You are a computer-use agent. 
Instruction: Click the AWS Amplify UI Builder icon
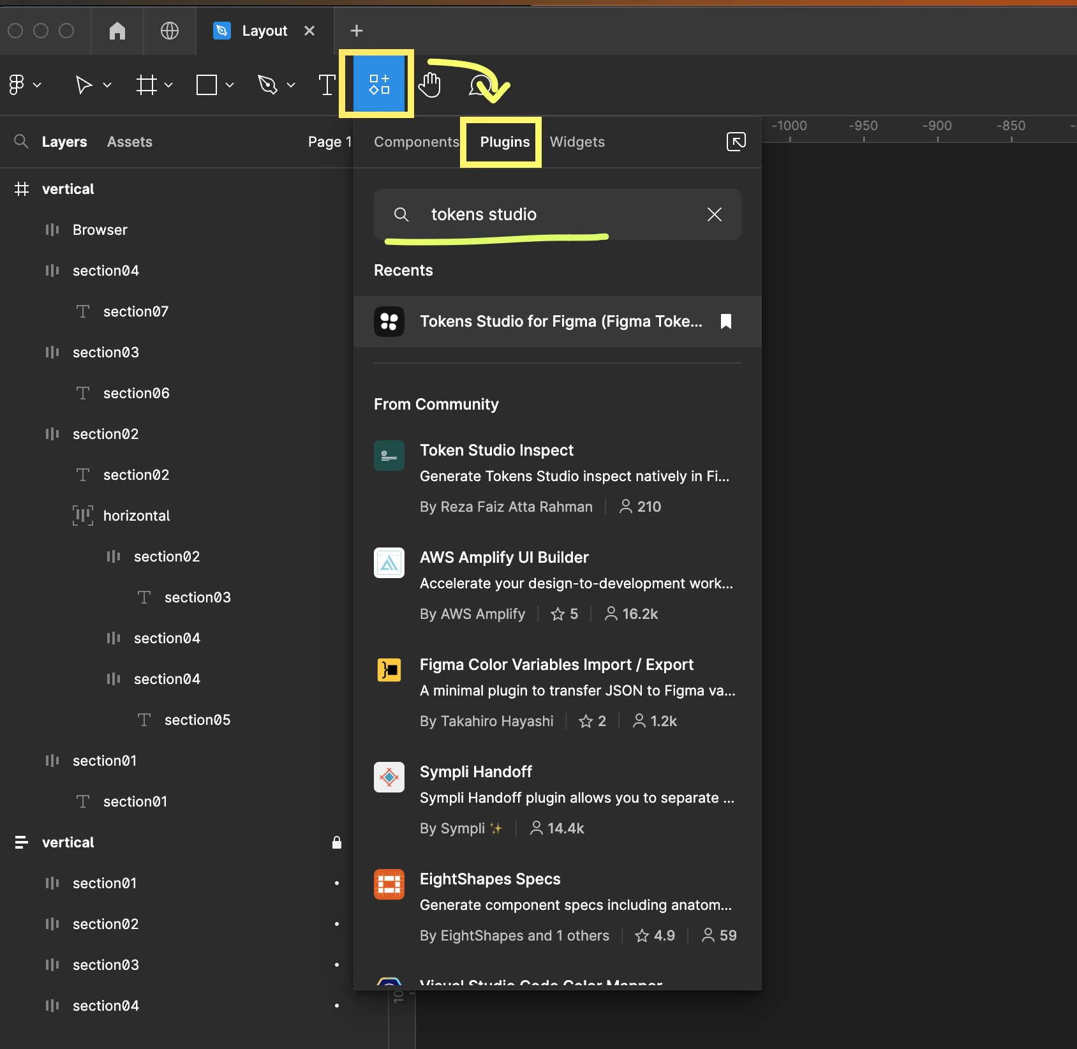point(389,563)
